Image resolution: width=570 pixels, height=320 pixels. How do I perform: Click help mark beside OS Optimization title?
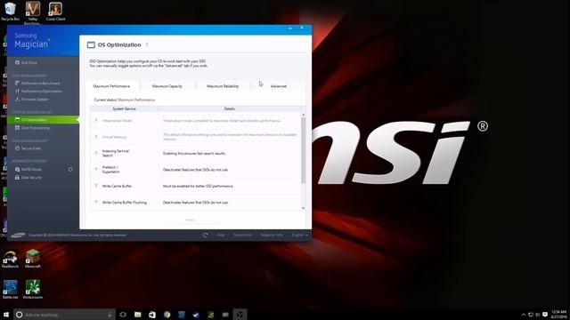pos(147,44)
